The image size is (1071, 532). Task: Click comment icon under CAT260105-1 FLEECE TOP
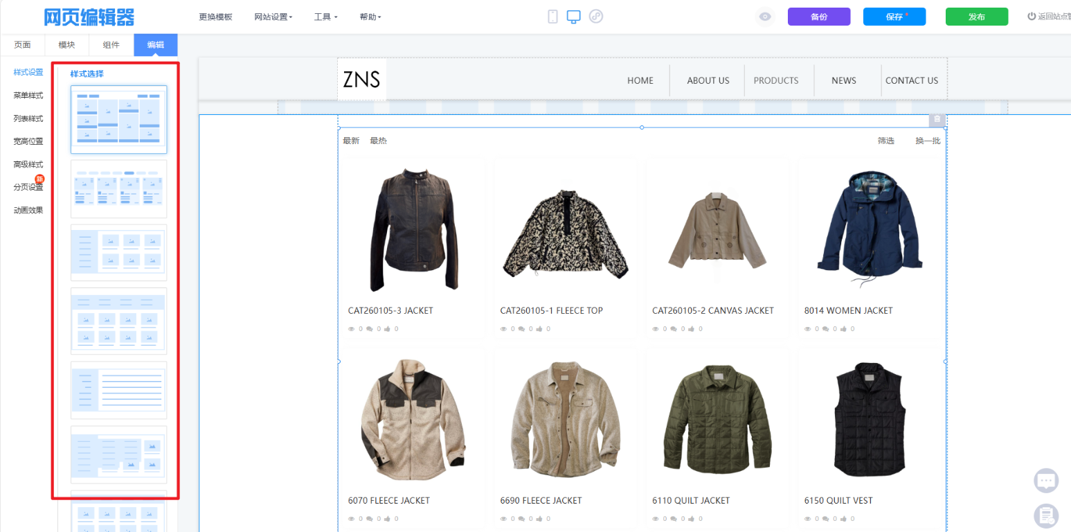click(x=522, y=329)
